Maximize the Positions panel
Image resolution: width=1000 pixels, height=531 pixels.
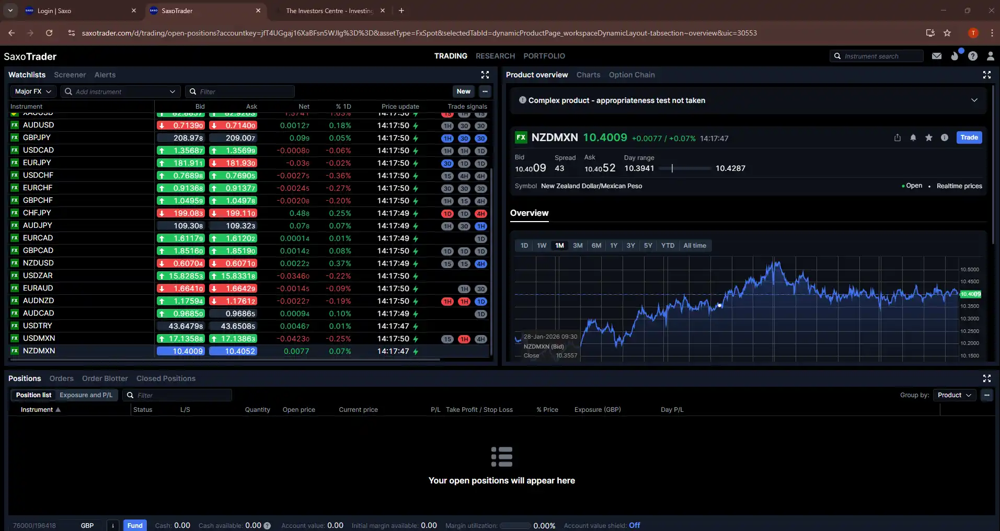click(x=987, y=378)
